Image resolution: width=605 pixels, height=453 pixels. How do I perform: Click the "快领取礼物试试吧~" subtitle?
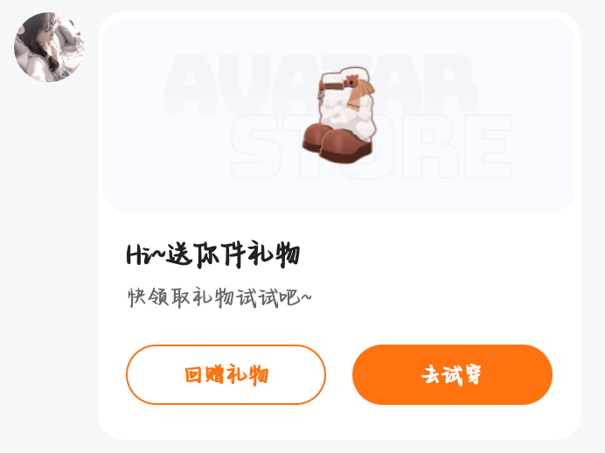219,297
